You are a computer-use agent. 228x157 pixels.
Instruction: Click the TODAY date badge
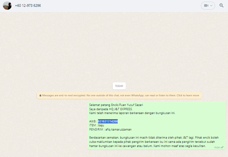[x=119, y=86]
